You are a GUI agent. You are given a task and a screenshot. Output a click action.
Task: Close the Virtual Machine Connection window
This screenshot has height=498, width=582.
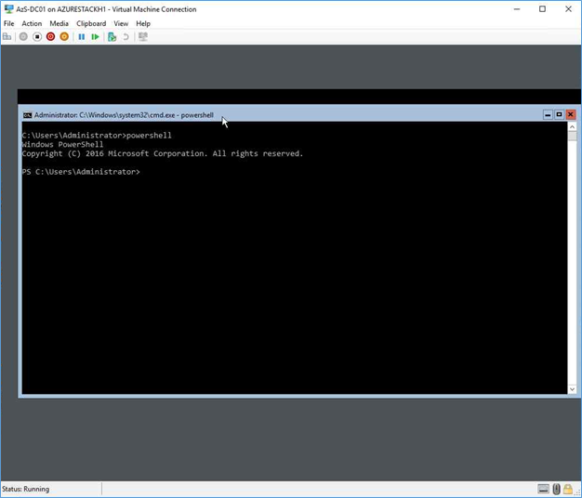coord(568,9)
